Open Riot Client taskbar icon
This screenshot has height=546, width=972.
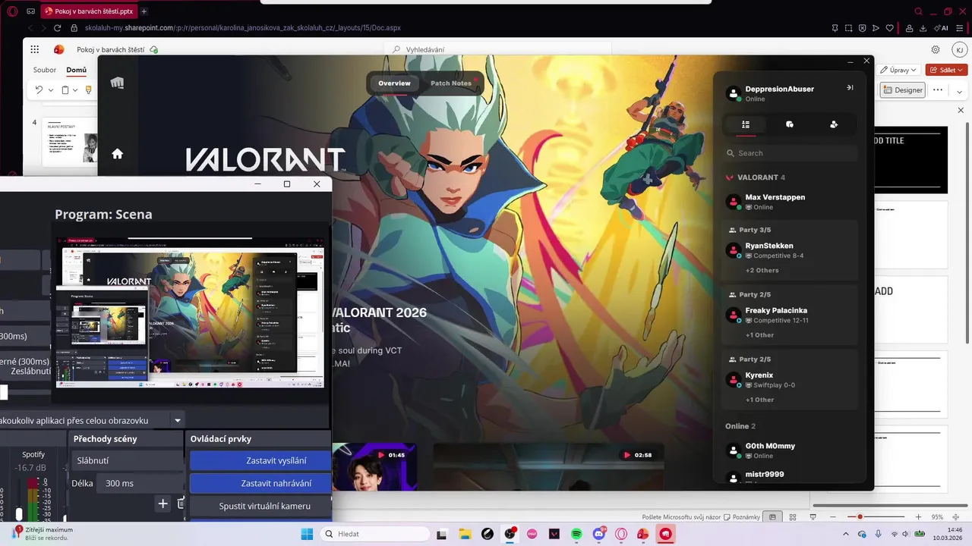[x=666, y=534]
